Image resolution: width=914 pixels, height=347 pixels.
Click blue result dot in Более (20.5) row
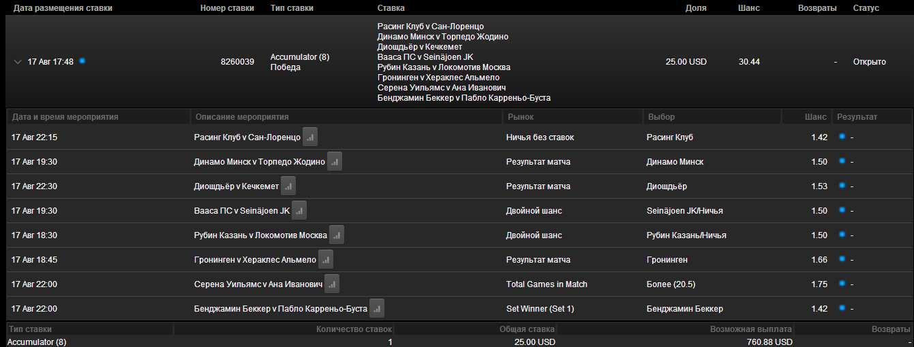pos(842,284)
